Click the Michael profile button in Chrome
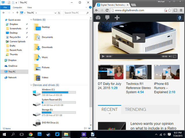The height and width of the screenshot is (138, 185). point(161,1)
